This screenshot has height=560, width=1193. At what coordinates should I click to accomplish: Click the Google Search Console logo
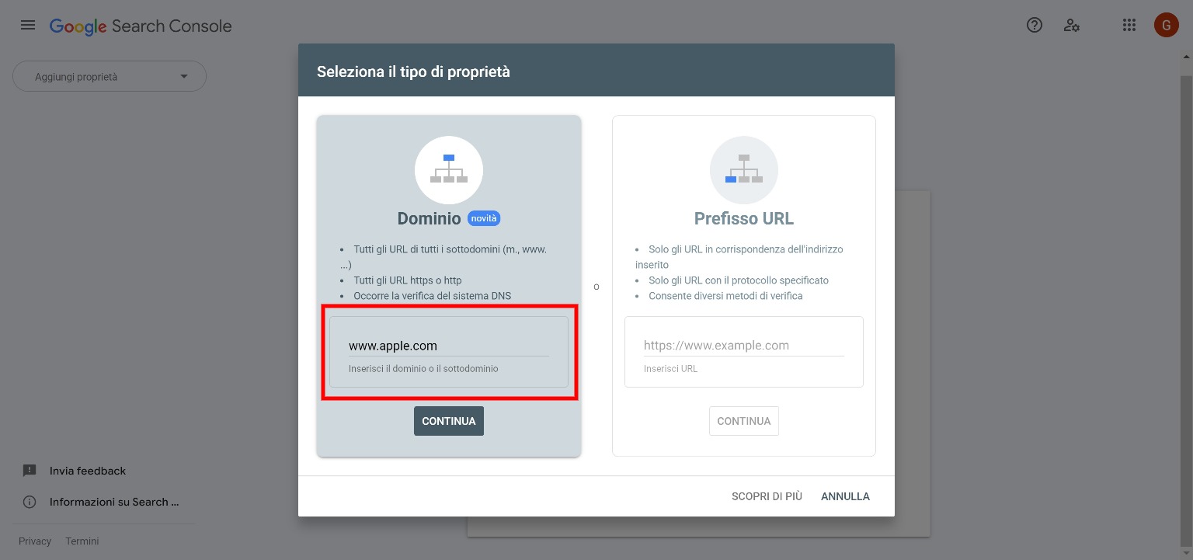[x=141, y=26]
